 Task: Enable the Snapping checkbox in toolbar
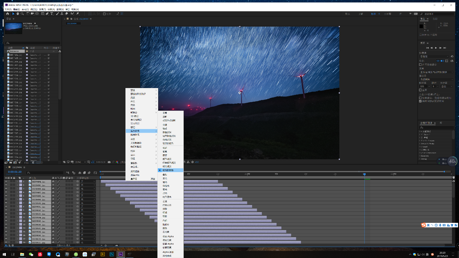click(x=104, y=14)
